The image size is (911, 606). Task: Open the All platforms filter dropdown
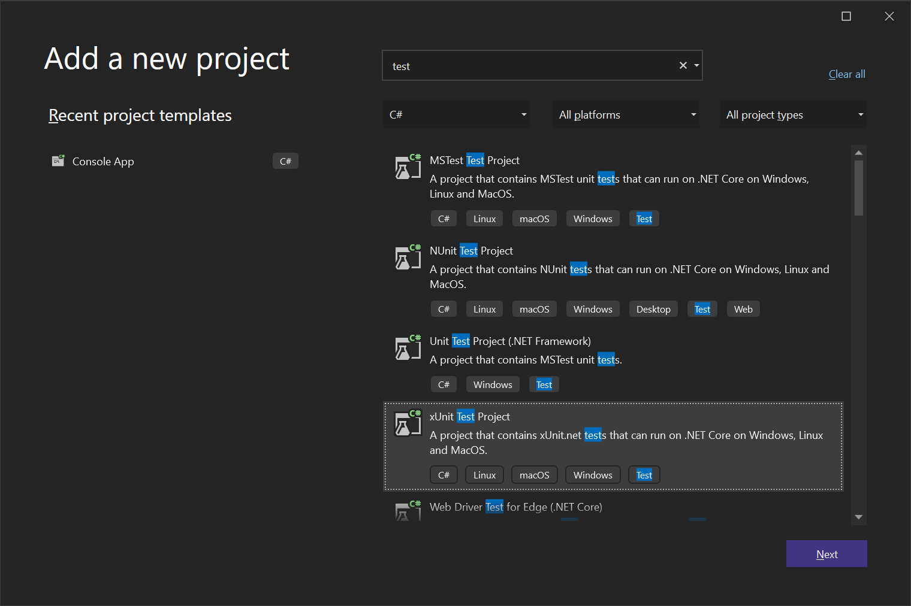click(x=626, y=114)
